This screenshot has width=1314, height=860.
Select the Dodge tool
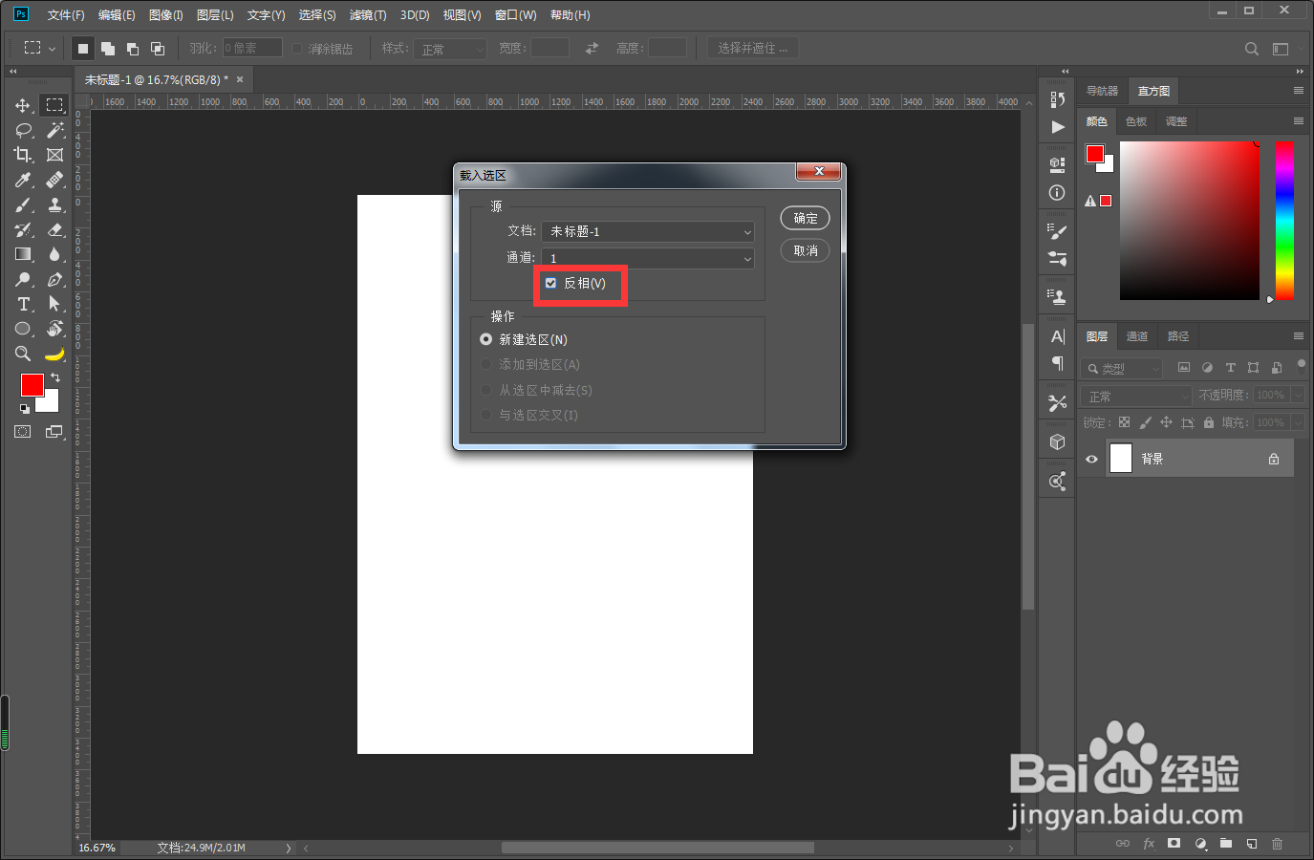coord(23,279)
